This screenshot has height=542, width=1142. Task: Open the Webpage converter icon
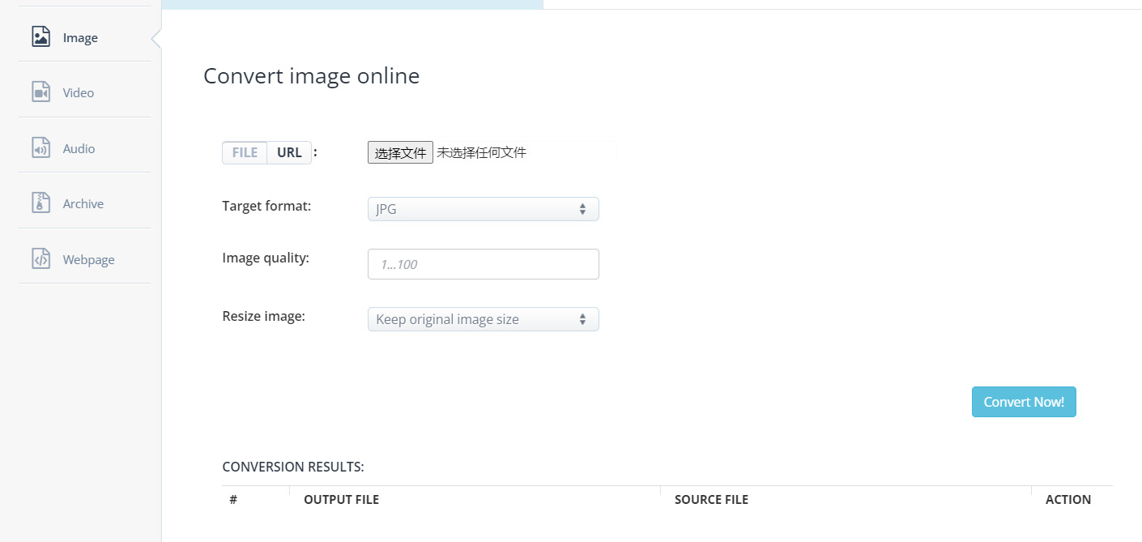coord(40,258)
